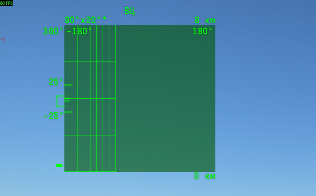
Task: Click the bright green bar marker at bottom left
Action: (x=59, y=166)
